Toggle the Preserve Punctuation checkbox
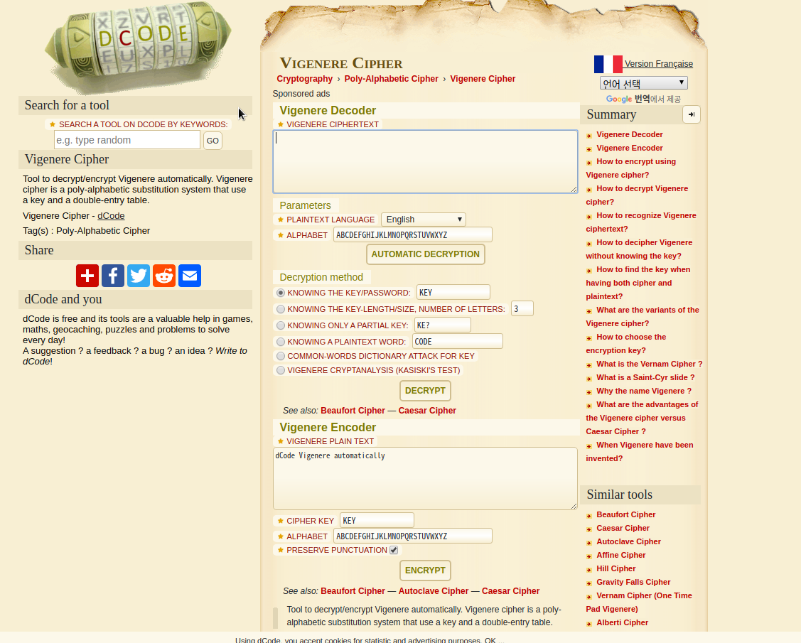Screen dimensions: 801x643 tap(393, 550)
